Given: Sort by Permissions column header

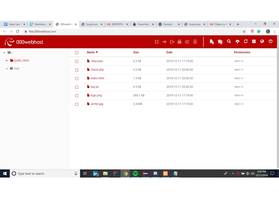Looking at the screenshot, I should coord(242,52).
